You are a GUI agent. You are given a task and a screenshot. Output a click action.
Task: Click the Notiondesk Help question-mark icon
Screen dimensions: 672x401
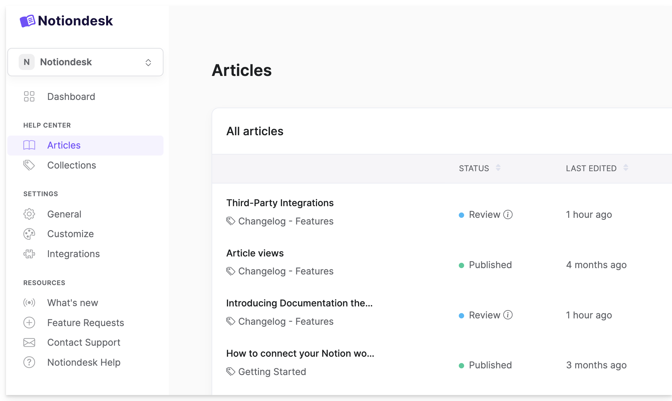tap(29, 362)
